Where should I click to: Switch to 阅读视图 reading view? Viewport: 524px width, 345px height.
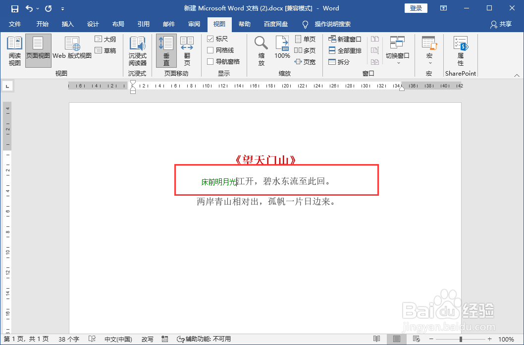(14, 50)
